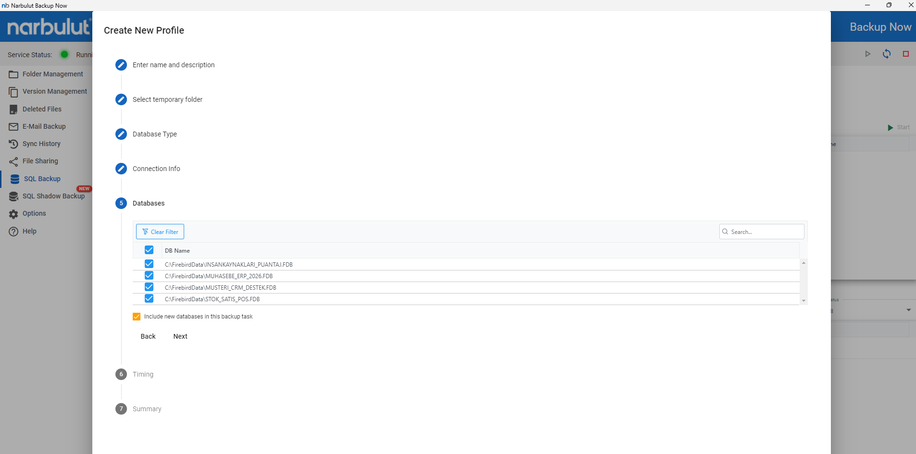Open the Sync History icon
916x454 pixels.
coord(13,144)
